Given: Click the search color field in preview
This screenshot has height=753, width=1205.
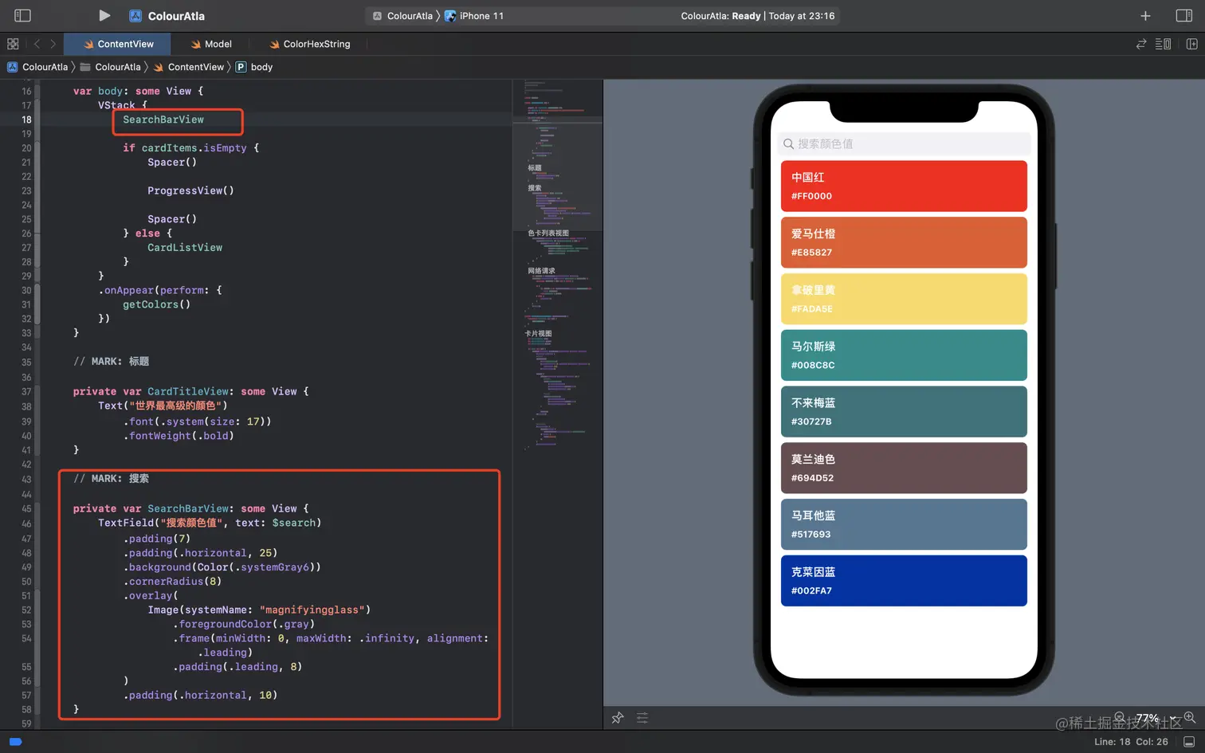Looking at the screenshot, I should click(904, 143).
